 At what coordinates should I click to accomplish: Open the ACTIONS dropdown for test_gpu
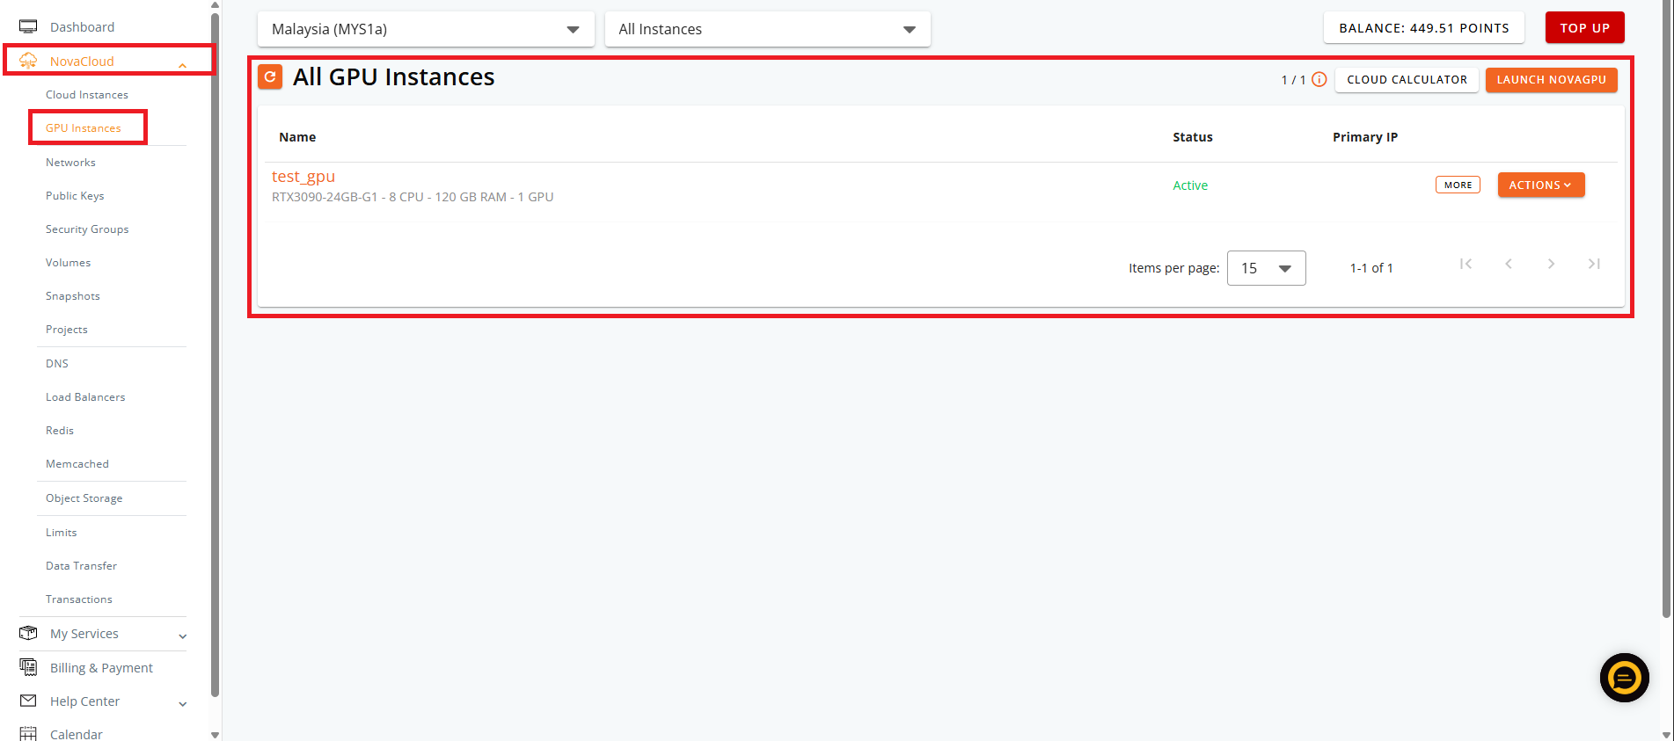(1541, 185)
